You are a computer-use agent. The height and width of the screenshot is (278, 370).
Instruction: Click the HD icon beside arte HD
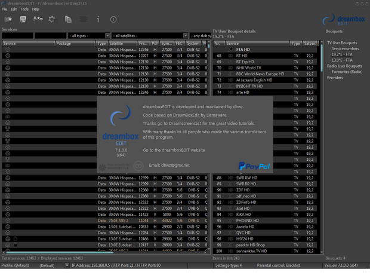click(x=230, y=93)
